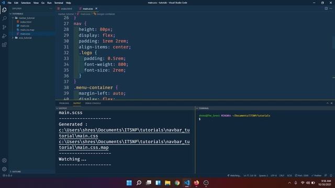This screenshot has height=188, width=335.
Task: Open the generated main.css path link
Action: tap(124, 133)
